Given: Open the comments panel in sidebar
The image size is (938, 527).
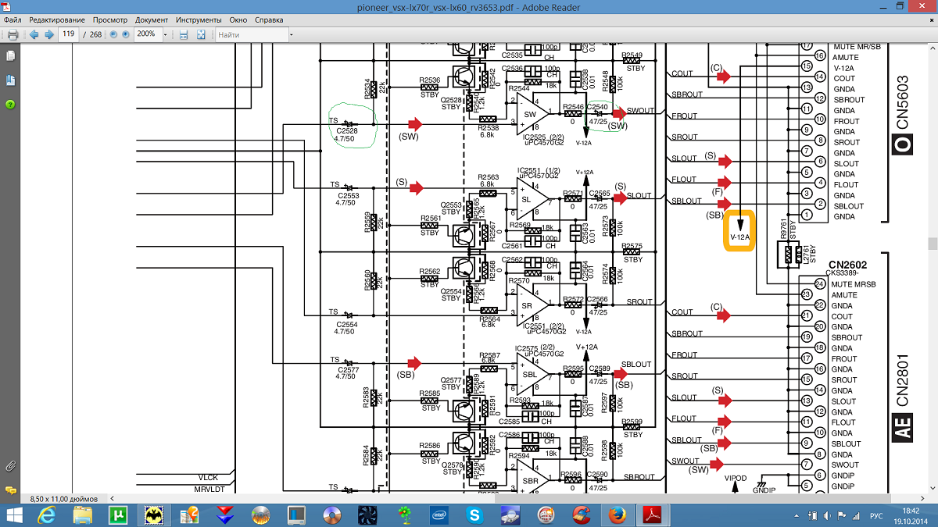Looking at the screenshot, I should tap(10, 490).
